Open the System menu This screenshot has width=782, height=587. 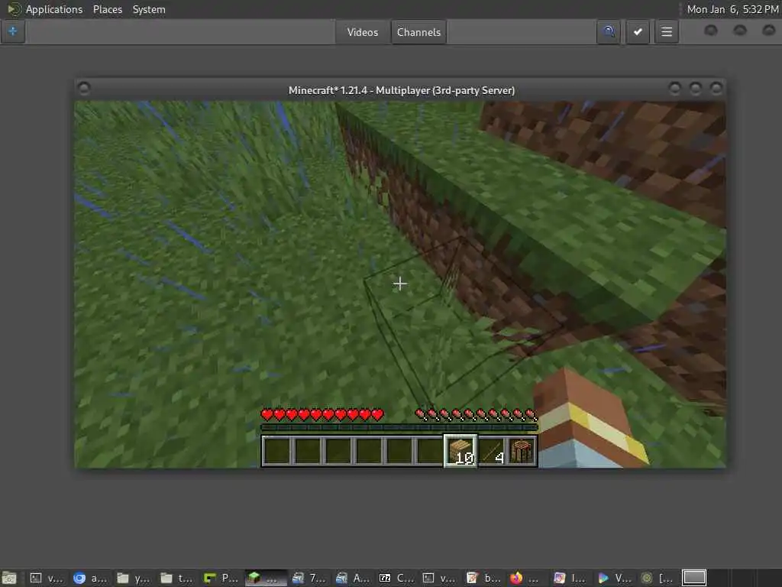click(x=149, y=9)
